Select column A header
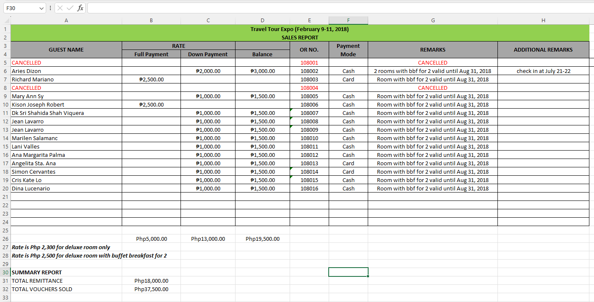 pyautogui.click(x=66, y=21)
